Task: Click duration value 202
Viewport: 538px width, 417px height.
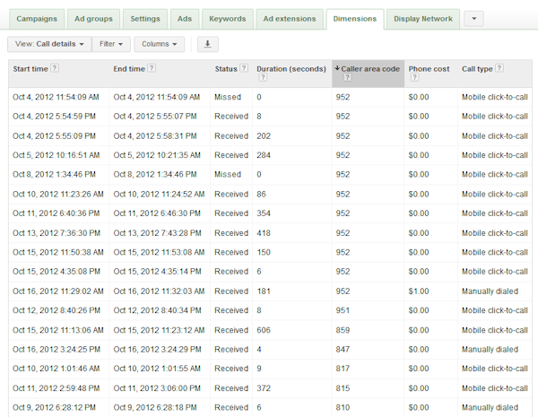Action: coord(264,136)
